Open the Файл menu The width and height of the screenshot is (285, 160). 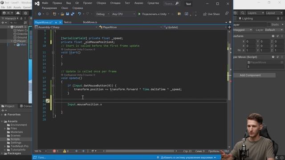coord(45,3)
